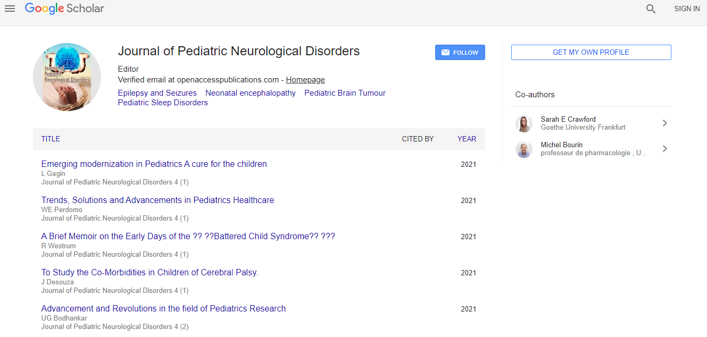Open the Cerebral Palsy co-morbidities article

149,272
